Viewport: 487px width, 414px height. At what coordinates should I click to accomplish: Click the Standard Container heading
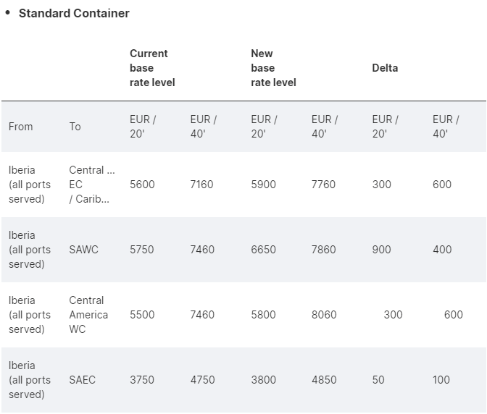pyautogui.click(x=74, y=13)
